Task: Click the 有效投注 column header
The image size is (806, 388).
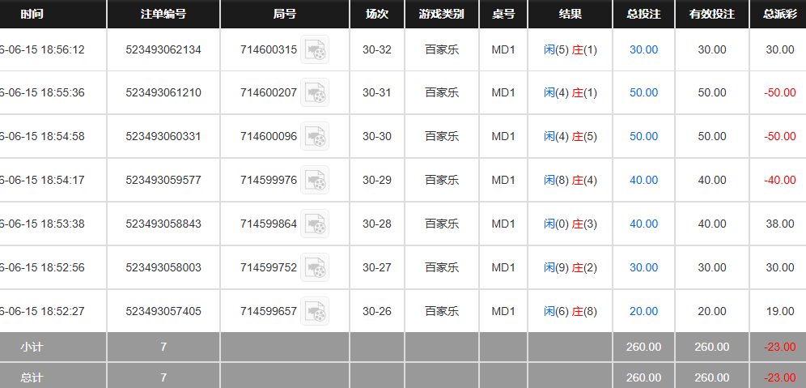Action: click(x=712, y=14)
